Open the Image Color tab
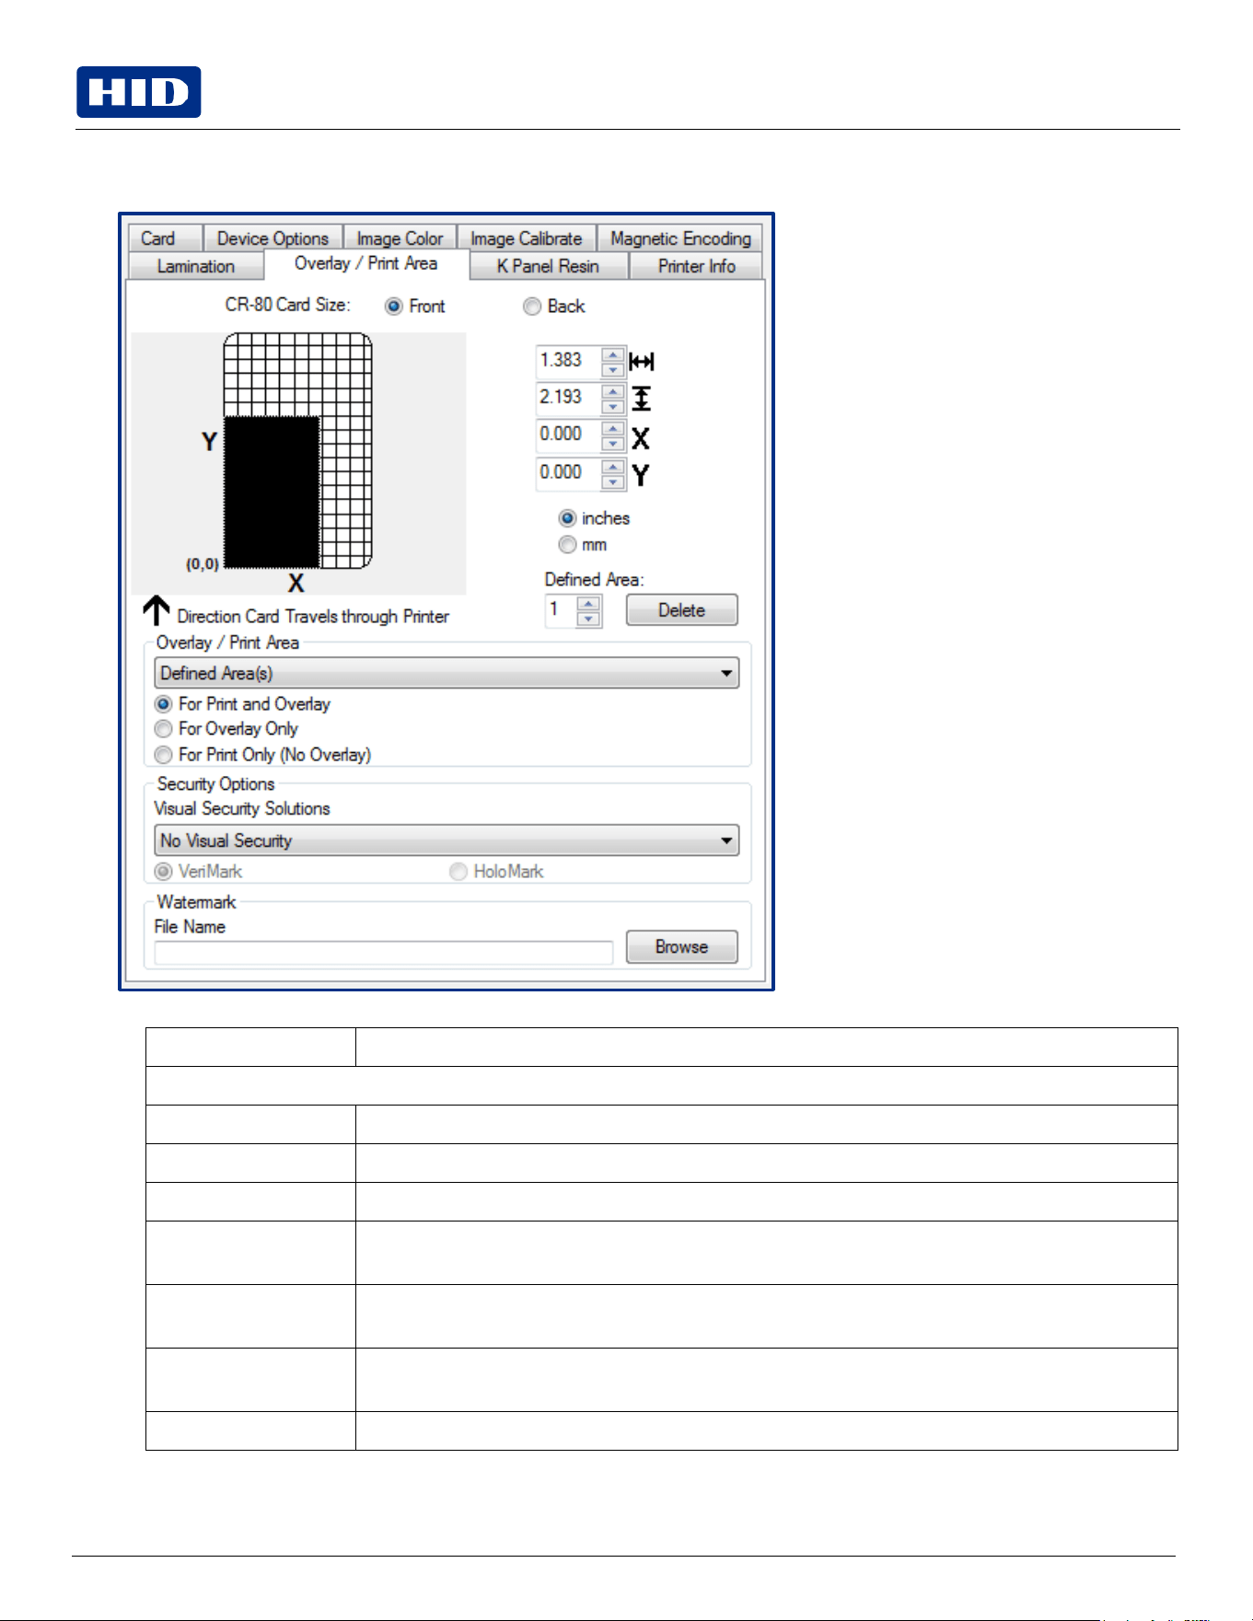 (400, 238)
